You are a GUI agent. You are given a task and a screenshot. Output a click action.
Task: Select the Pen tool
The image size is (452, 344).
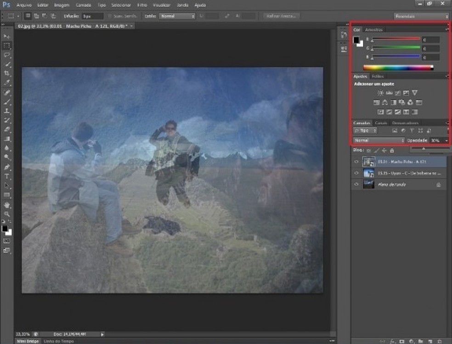(x=7, y=167)
